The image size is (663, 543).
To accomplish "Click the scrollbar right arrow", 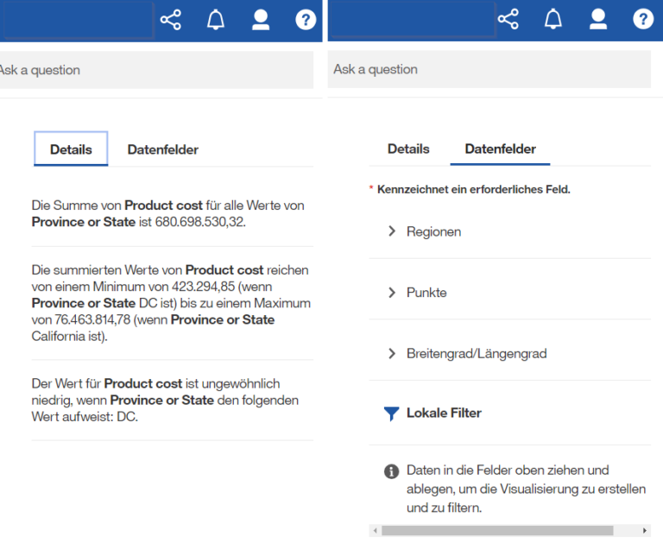I will (644, 530).
